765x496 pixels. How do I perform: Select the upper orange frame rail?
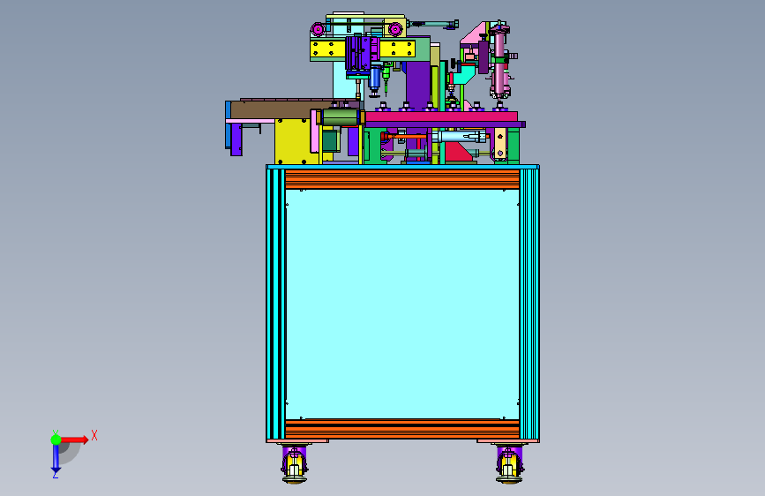click(x=402, y=179)
